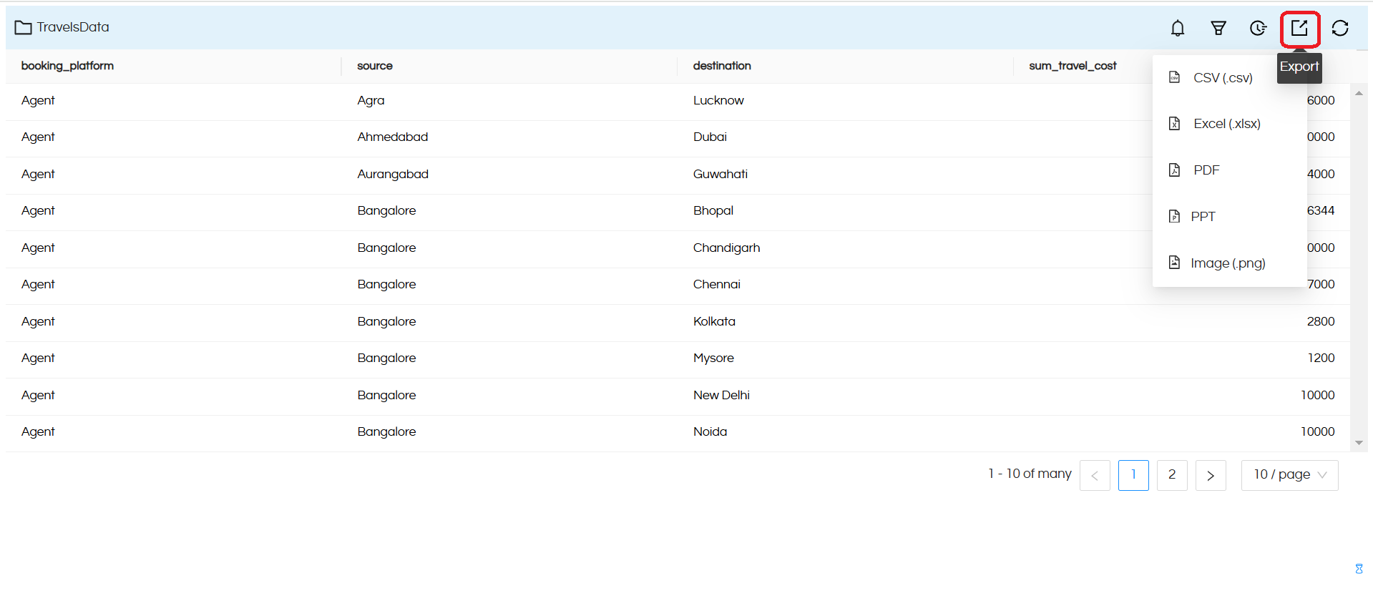Click Bangalore in the Mysore row

pyautogui.click(x=386, y=358)
